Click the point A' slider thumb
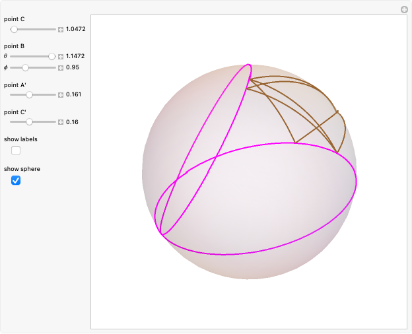Screen dimensions: 412x334 click(29, 95)
